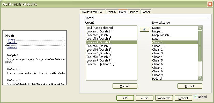Choose 'Obsah 7' paragraph style

(175, 67)
